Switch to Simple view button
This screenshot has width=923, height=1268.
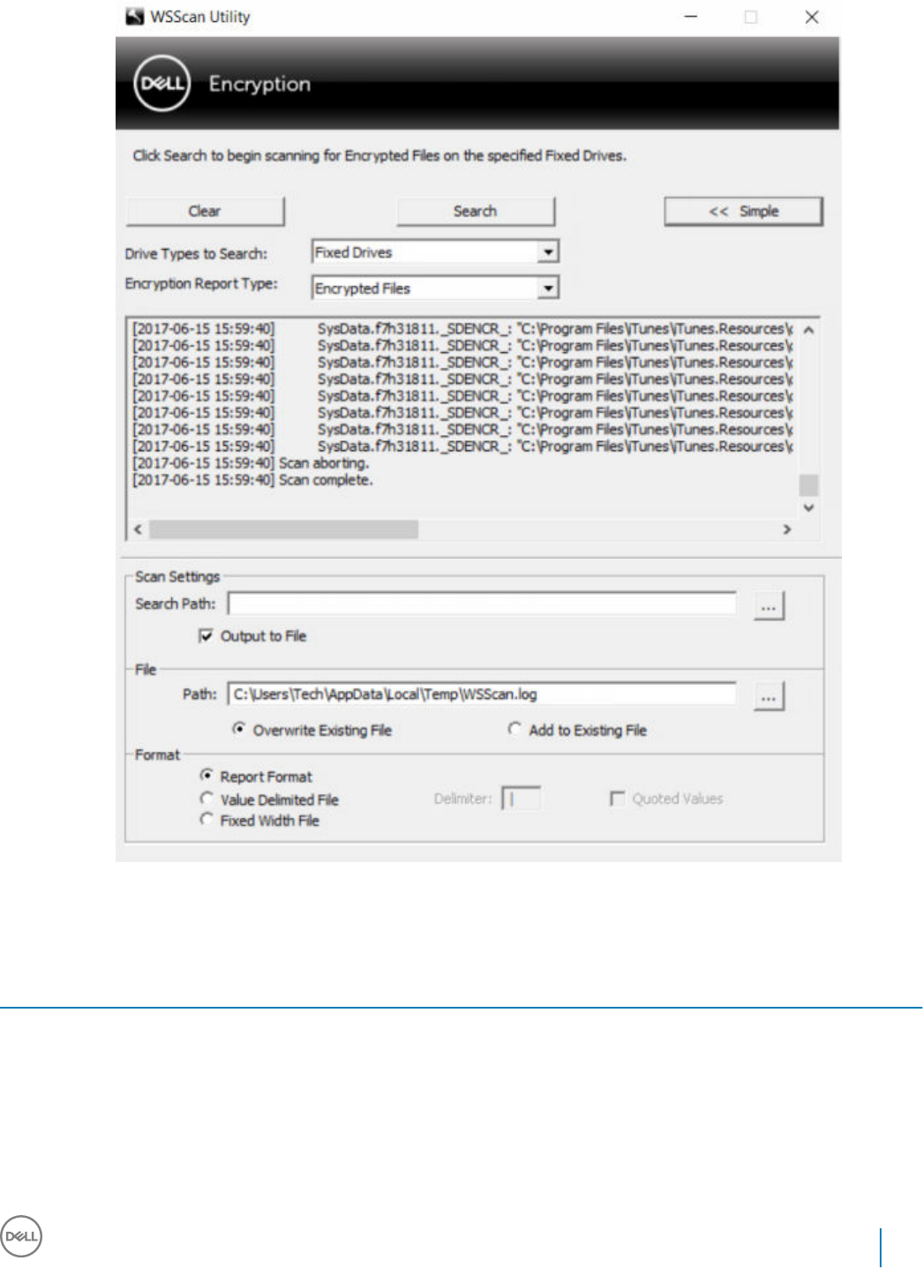tap(743, 211)
